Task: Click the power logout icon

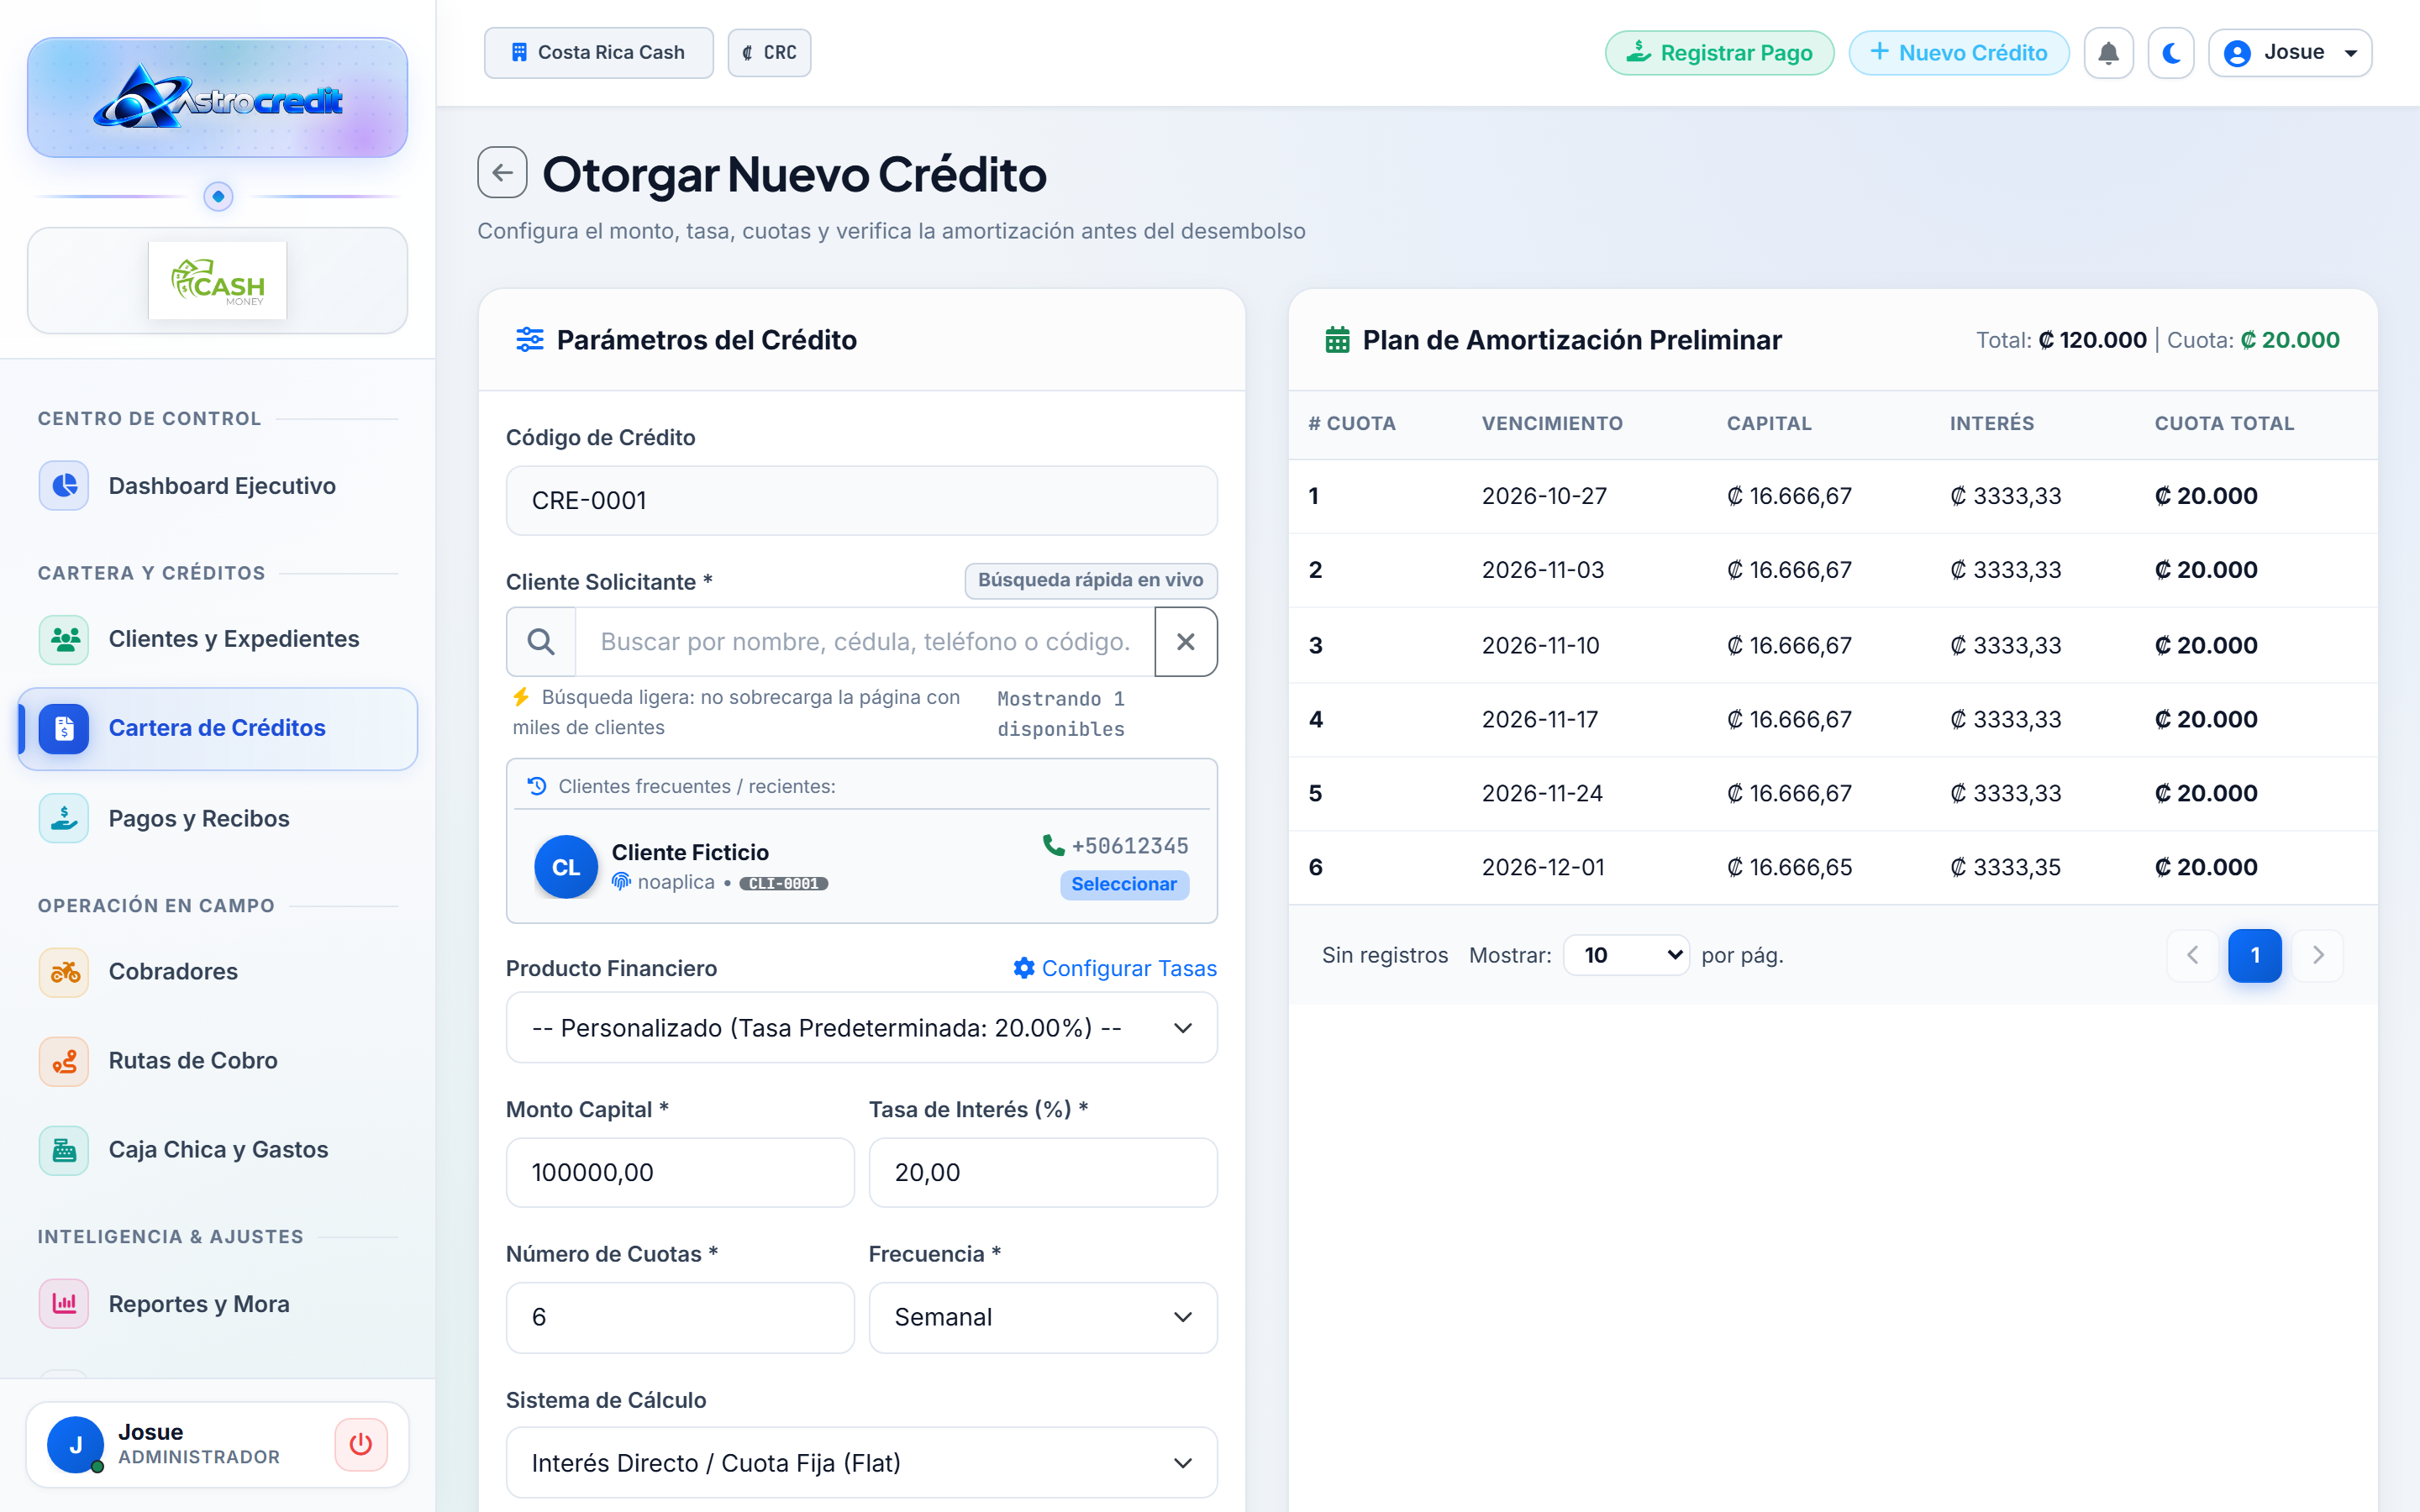Action: pos(361,1444)
